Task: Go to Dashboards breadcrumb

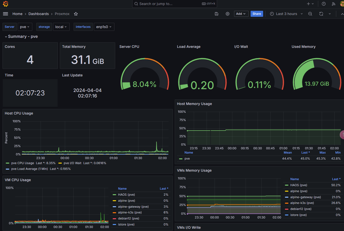Action: [39, 14]
